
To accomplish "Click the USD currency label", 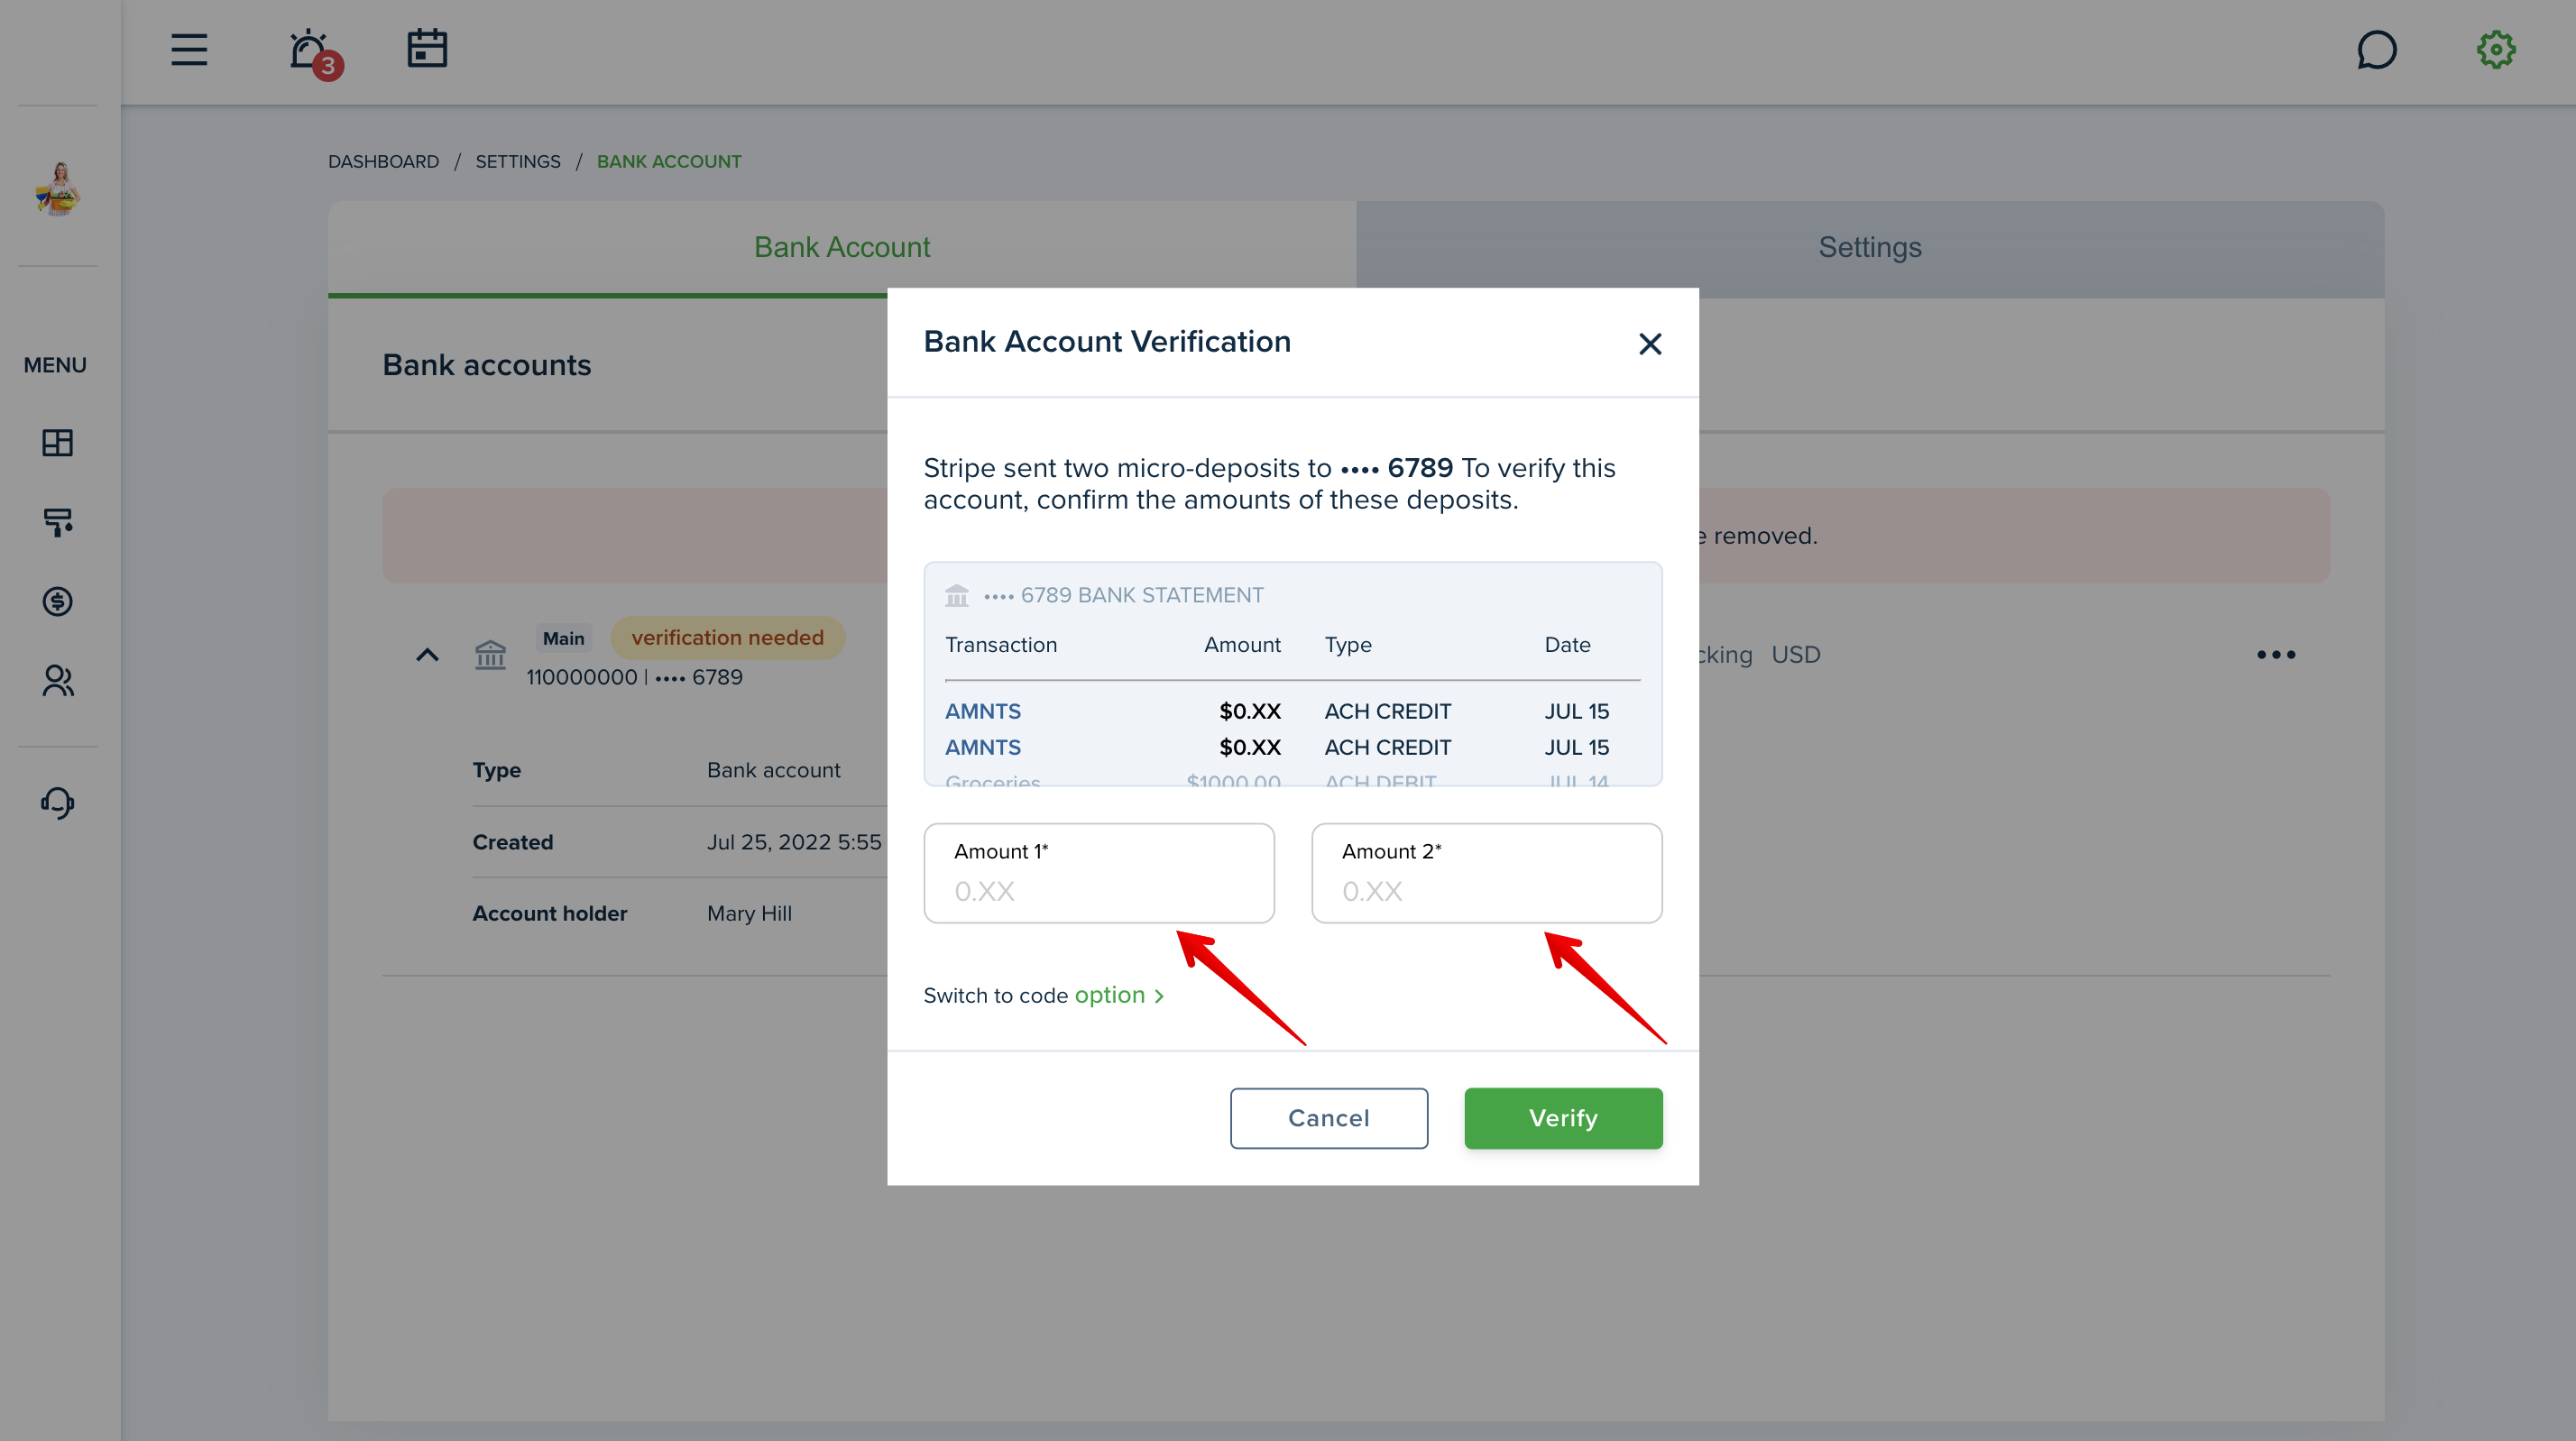I will 1796,655.
